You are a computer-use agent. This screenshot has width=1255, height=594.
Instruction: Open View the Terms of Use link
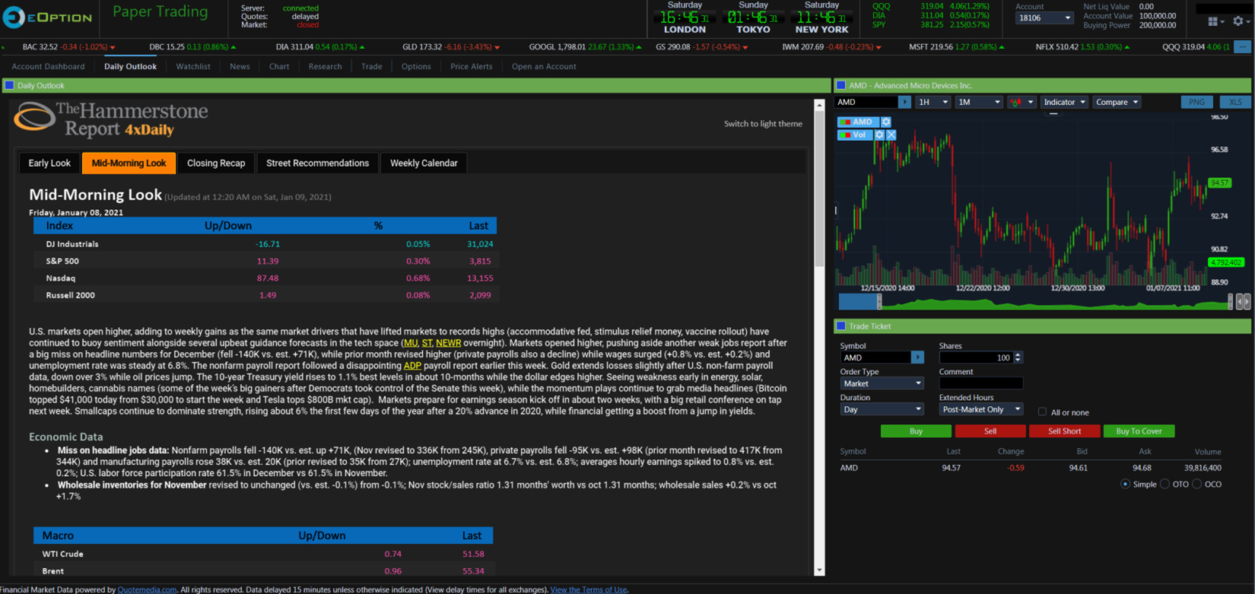[589, 589]
